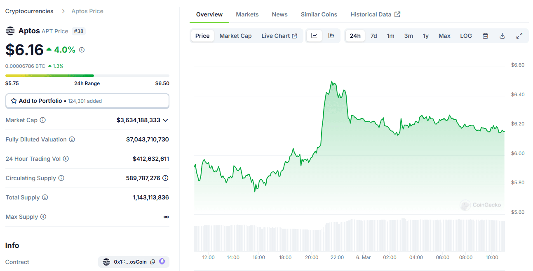Expand chart to fullscreen
The height and width of the screenshot is (271, 533).
[519, 36]
